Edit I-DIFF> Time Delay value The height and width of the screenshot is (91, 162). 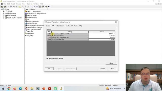tap(102, 36)
